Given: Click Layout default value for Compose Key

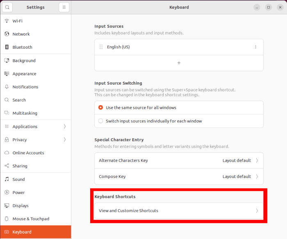Looking at the screenshot, I should pyautogui.click(x=237, y=176).
